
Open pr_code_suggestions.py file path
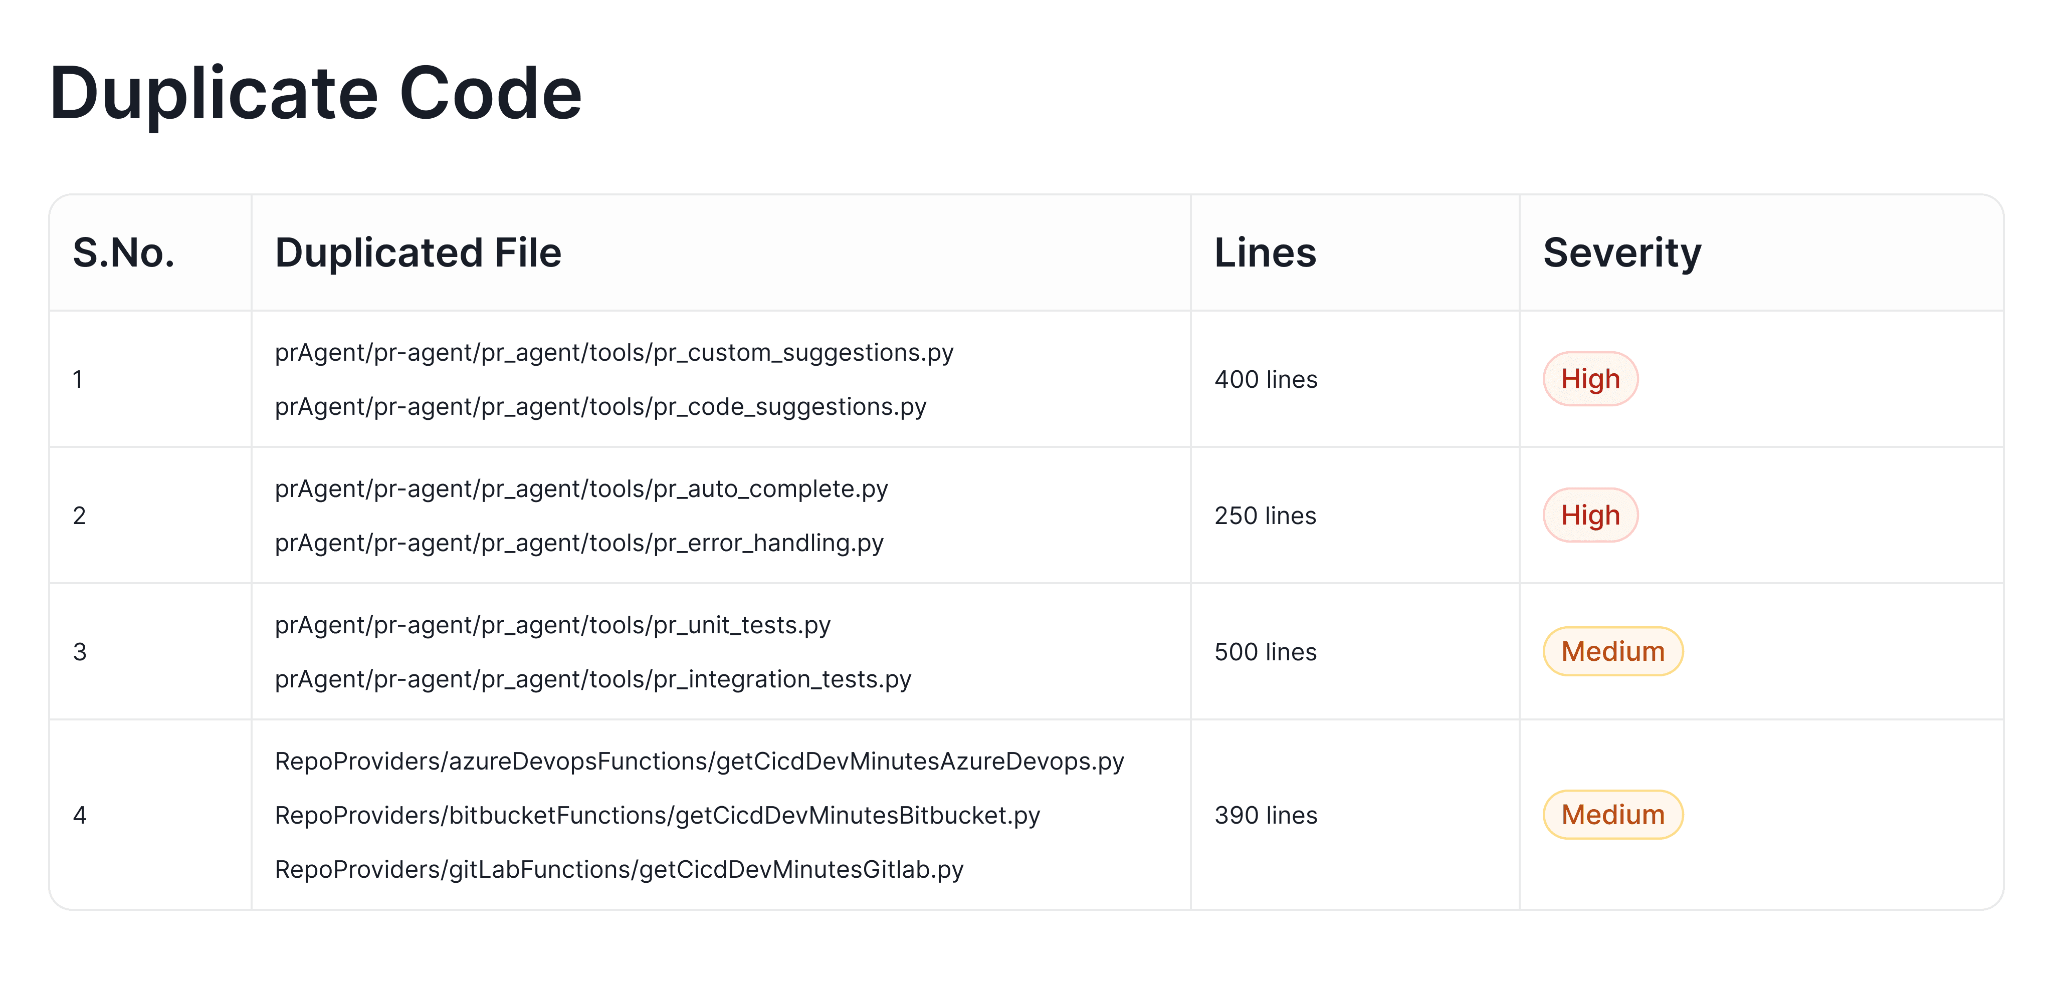(x=600, y=407)
